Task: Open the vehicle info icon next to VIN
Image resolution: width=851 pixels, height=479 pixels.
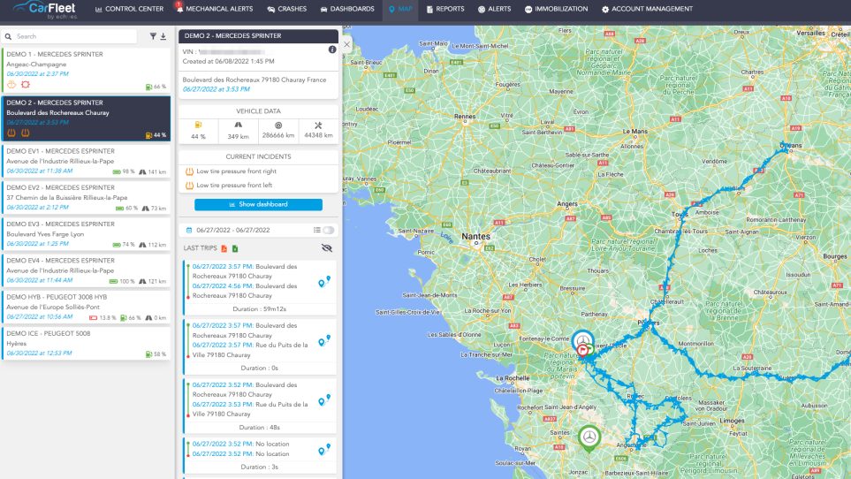Action: 332,49
